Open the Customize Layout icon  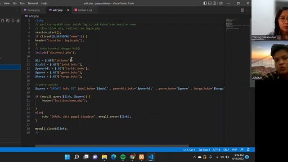pyautogui.click(x=221, y=3)
